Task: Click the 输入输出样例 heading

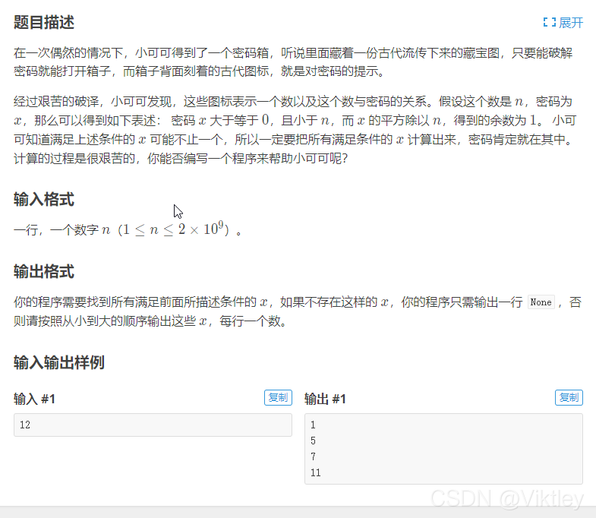Action: [59, 362]
